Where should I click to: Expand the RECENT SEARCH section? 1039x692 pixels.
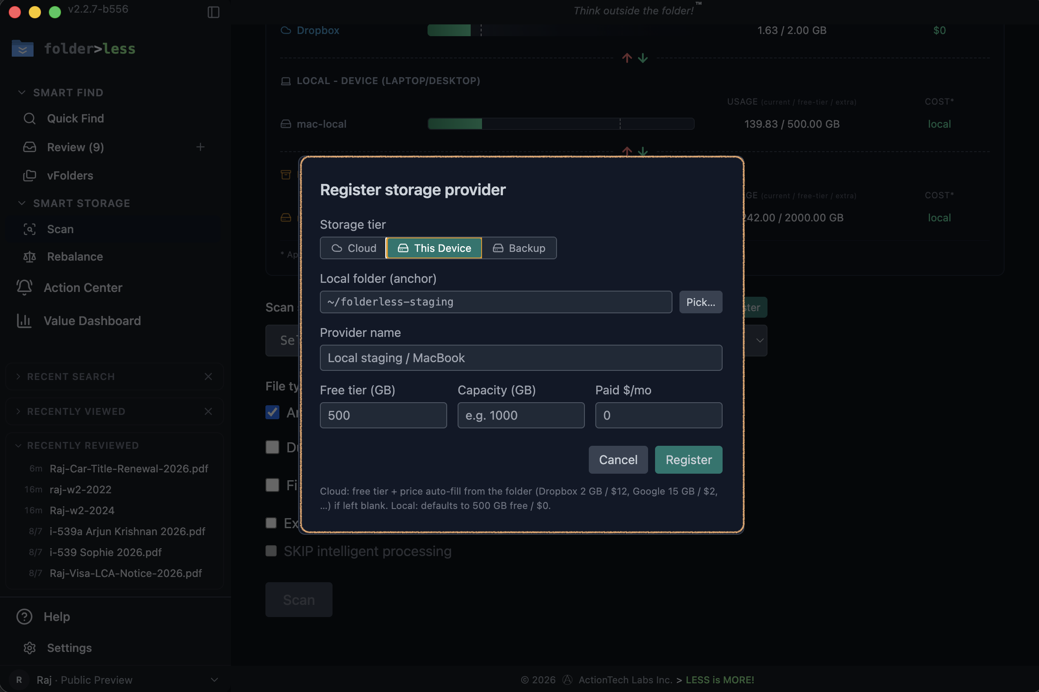coord(18,377)
